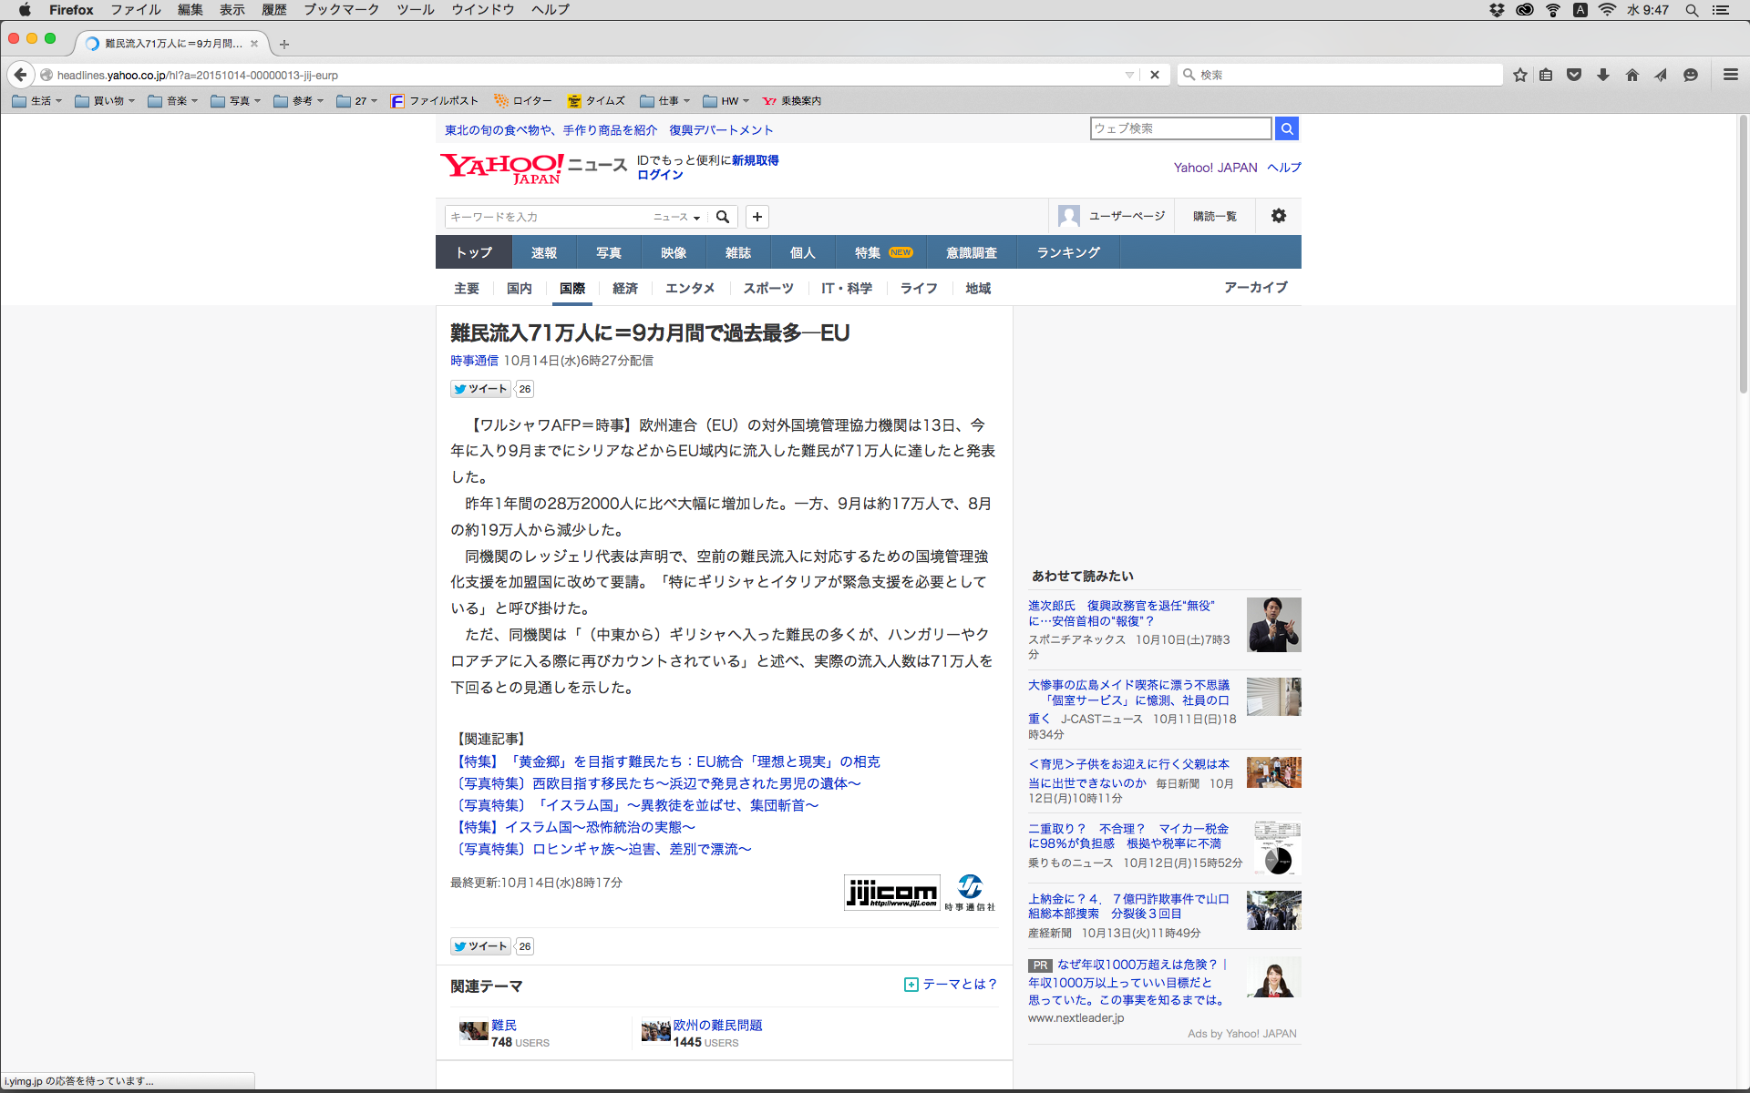Screen dimensions: 1750x1093
Task: Open the ブックマーク menu in menu bar
Action: click(341, 9)
